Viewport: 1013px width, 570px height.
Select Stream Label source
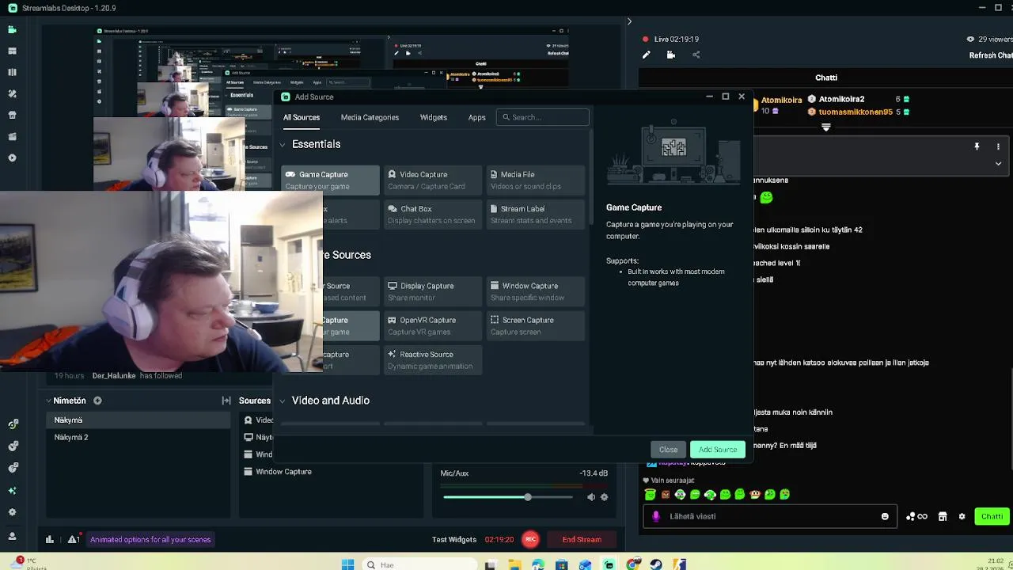536,215
